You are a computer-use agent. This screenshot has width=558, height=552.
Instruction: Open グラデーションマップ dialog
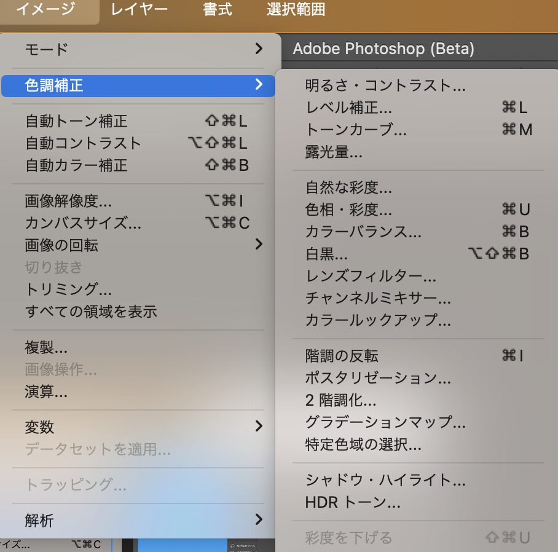click(x=385, y=422)
